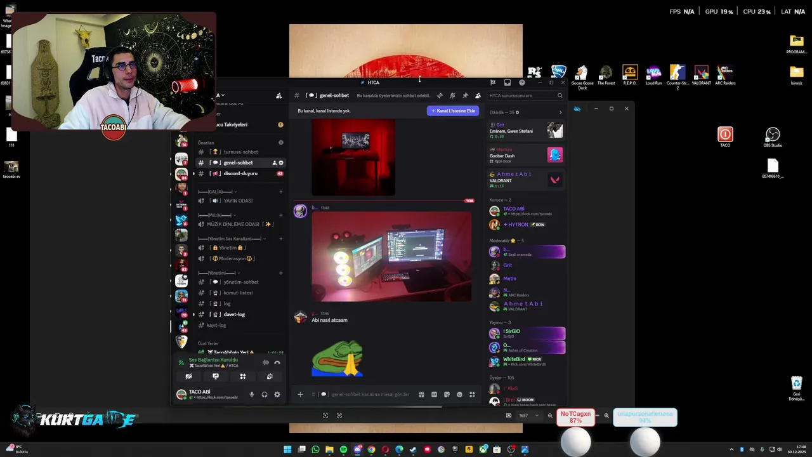The height and width of the screenshot is (457, 812).
Task: Collapse Yönetim Ses Kanalları category
Action: [232, 239]
